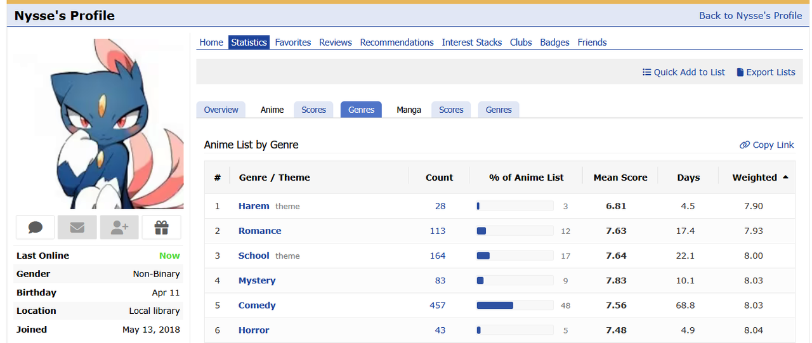Image resolution: width=812 pixels, height=343 pixels.
Task: Click the Joined date May 13, 2018
Action: click(151, 330)
